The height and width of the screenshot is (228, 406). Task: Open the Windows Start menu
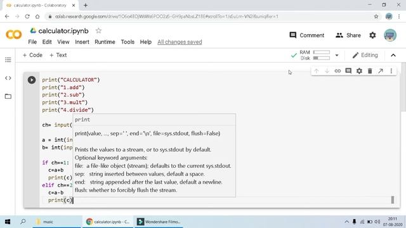pyautogui.click(x=8, y=222)
